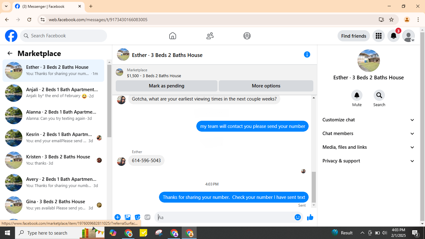Image resolution: width=425 pixels, height=239 pixels.
Task: Open Kristen 3 Beds 2 Baths conversation
Action: (x=54, y=160)
